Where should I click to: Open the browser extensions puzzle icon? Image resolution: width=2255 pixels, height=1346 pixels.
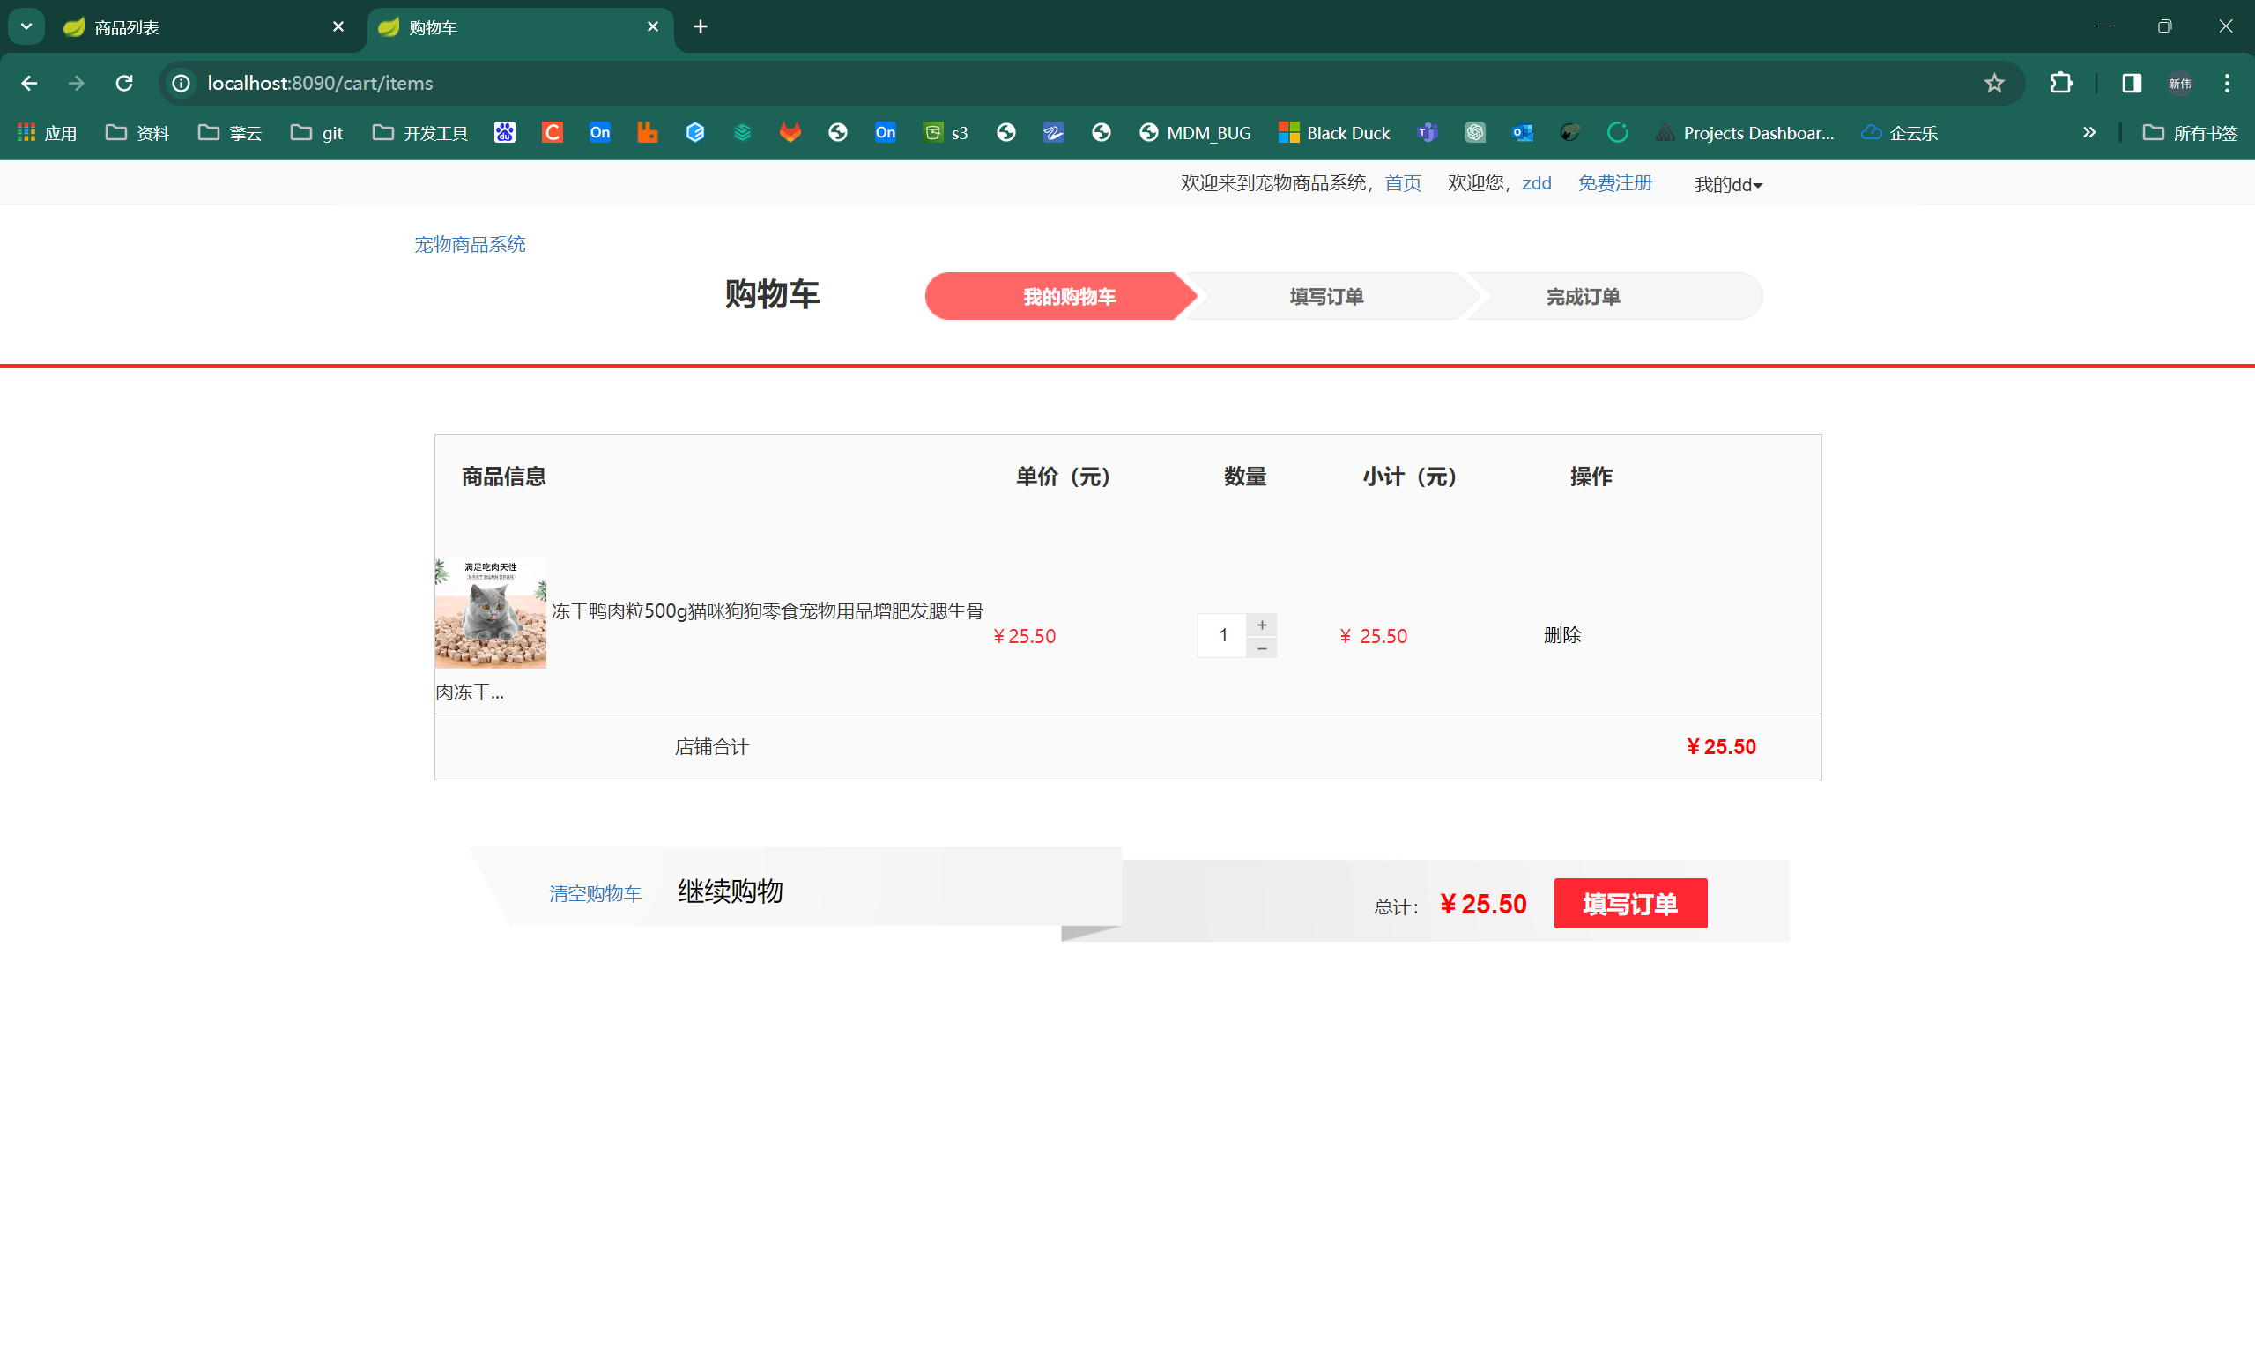pos(2061,84)
